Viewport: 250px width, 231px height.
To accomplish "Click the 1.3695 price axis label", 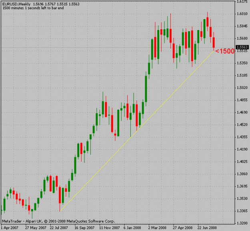I will [242, 186].
